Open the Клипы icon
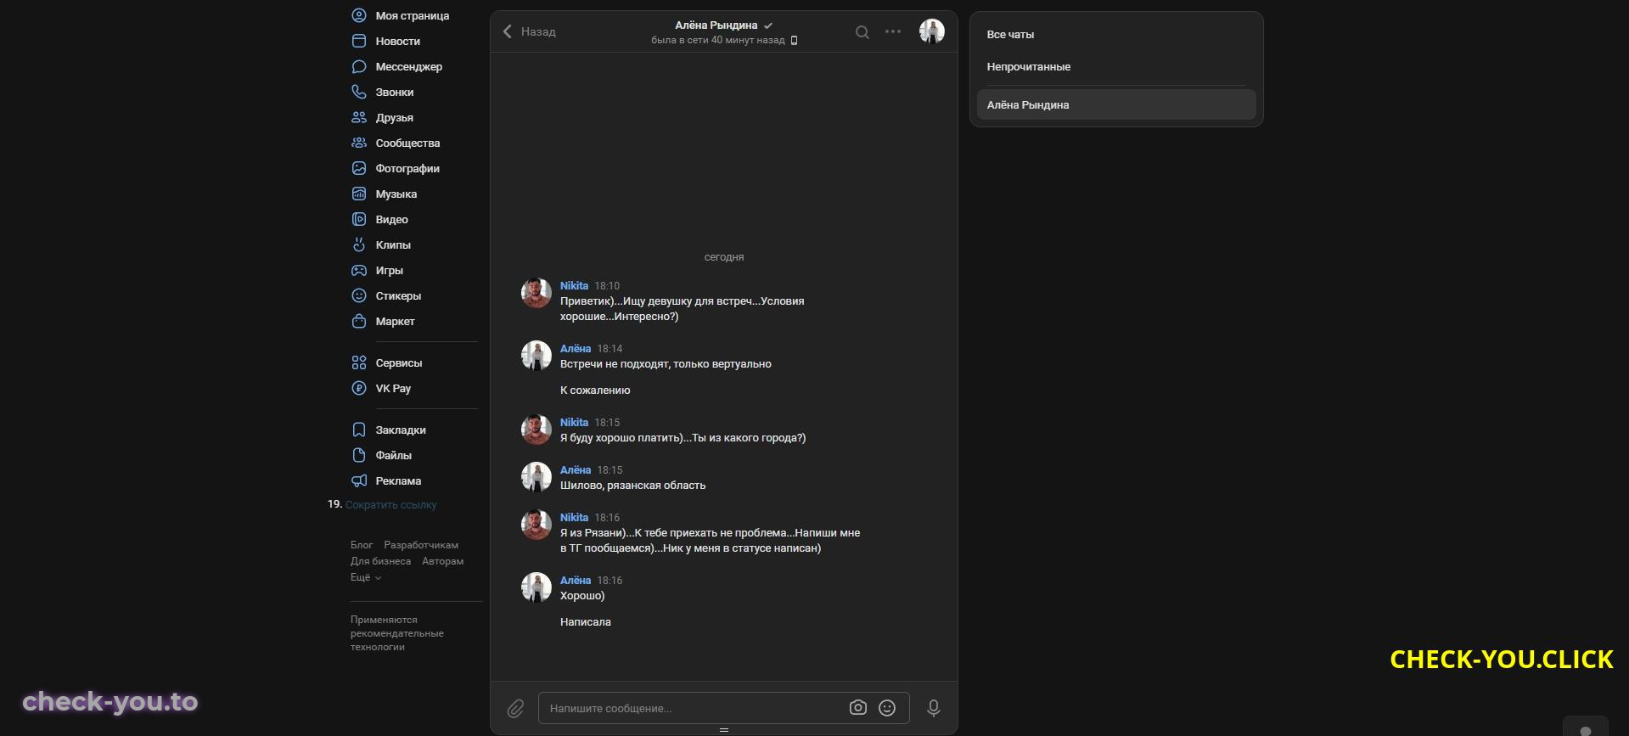Image resolution: width=1629 pixels, height=736 pixels. pos(359,244)
